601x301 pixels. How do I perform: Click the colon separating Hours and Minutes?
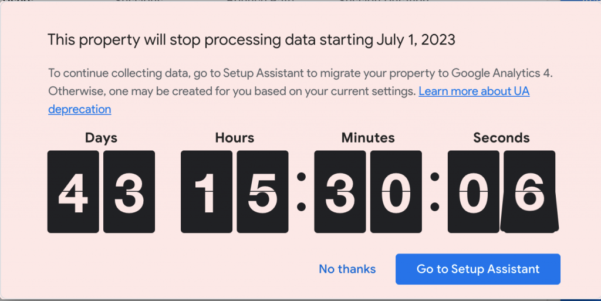[302, 191]
